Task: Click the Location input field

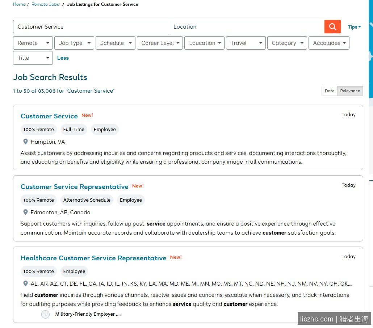Action: tap(247, 27)
